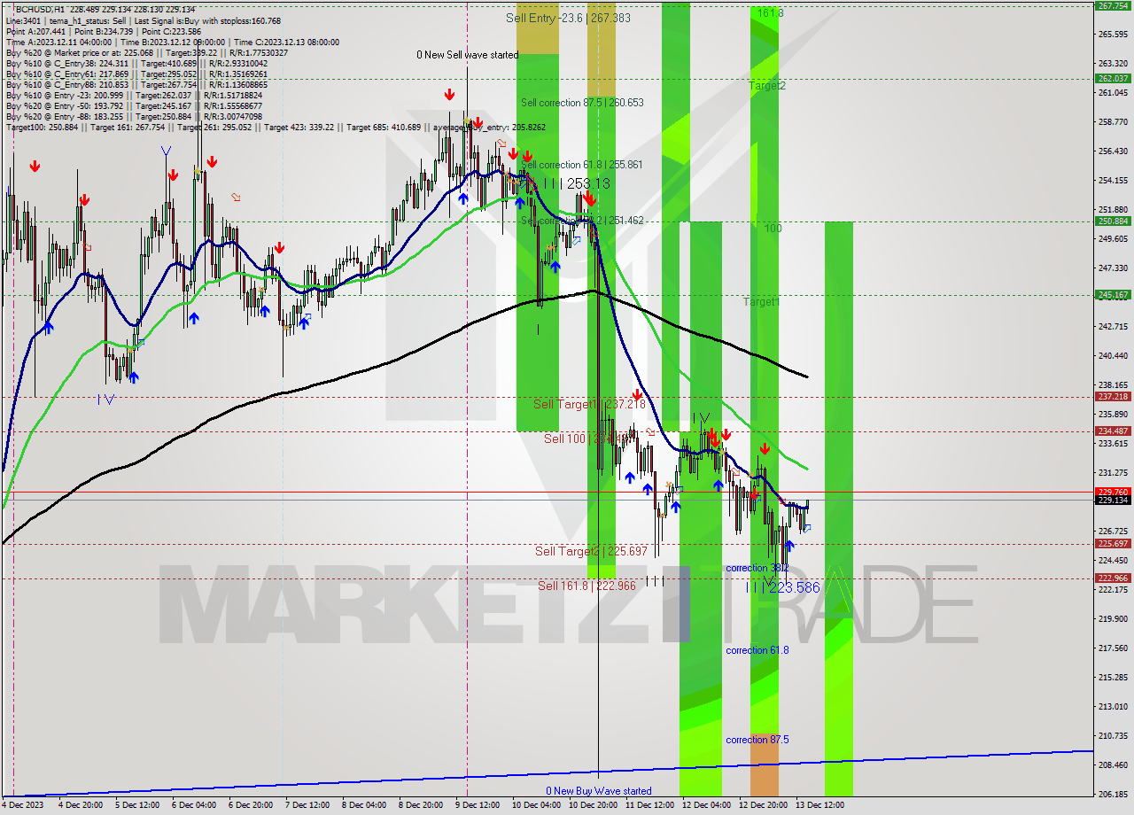
Task: Select the green 250.884 price tag
Action: (x=1113, y=221)
